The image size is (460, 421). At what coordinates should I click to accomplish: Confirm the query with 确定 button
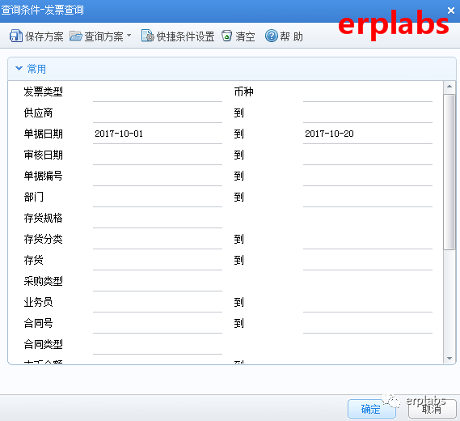pyautogui.click(x=371, y=409)
